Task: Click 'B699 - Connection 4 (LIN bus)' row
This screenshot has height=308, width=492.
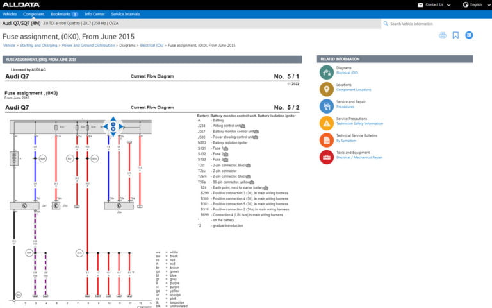Action: pyautogui.click(x=242, y=215)
